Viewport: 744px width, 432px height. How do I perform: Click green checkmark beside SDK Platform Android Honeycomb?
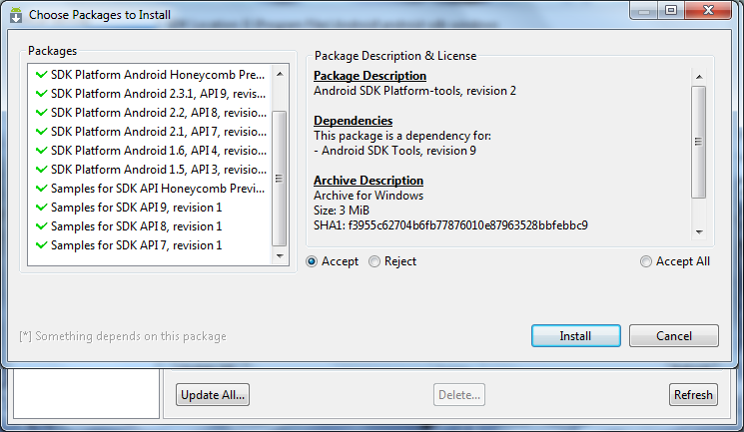41,75
